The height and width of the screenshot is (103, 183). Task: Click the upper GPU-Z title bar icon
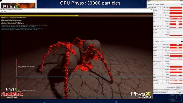click(148, 2)
